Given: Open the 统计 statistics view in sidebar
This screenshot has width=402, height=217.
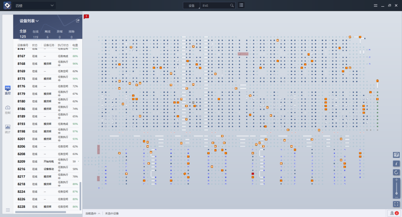Looking at the screenshot, I should click(7, 129).
